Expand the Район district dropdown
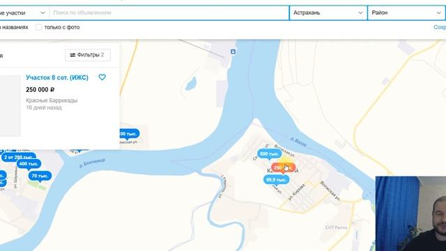This screenshot has width=446, height=251. 406,13
